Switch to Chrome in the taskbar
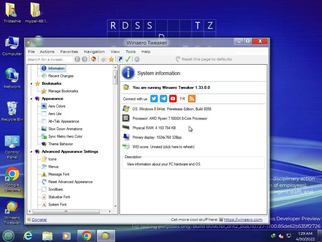322x242 pixels. point(86,236)
